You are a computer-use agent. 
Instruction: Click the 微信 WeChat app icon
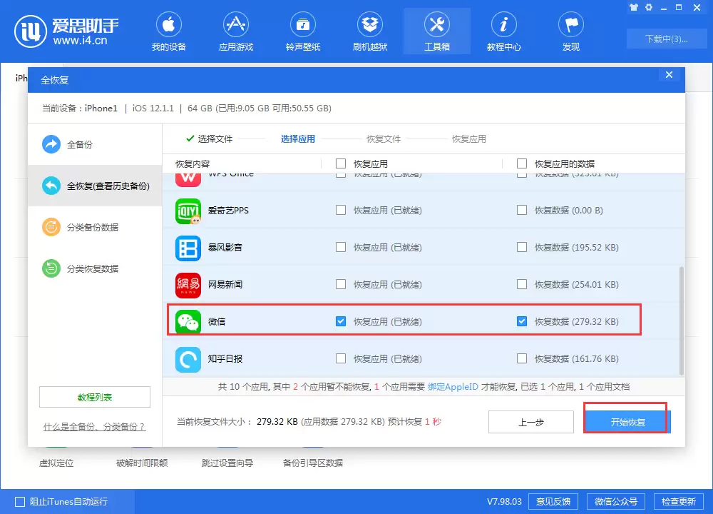coord(188,322)
